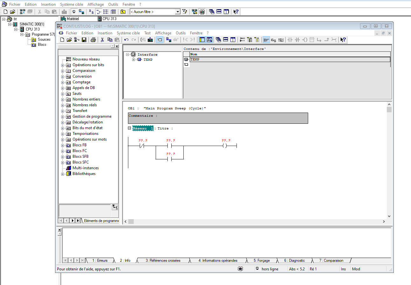Click the new project icon in SIMATIC Manager toolbar
411x285 pixels.
[5, 12]
